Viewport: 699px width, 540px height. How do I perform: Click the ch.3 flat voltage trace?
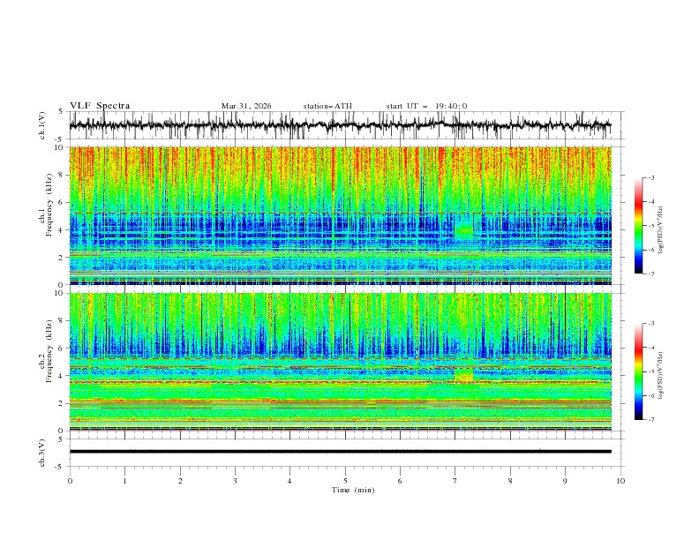pyautogui.click(x=340, y=452)
